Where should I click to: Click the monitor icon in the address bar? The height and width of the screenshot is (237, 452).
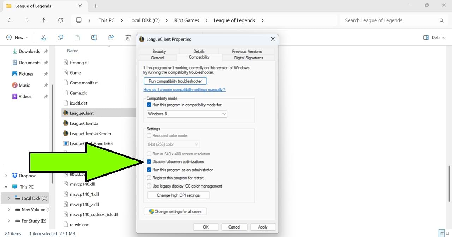click(x=79, y=20)
